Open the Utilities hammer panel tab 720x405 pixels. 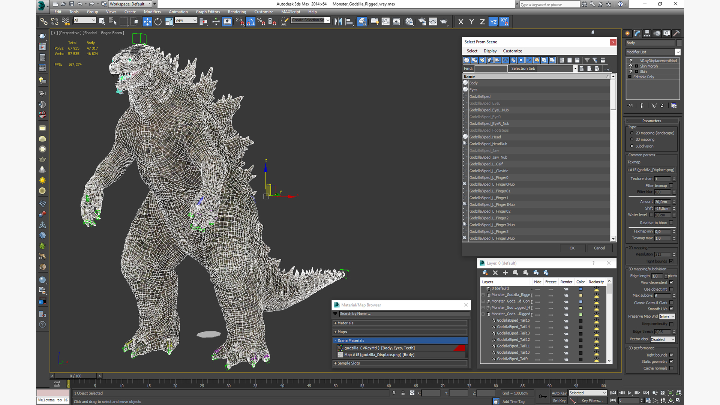(676, 33)
